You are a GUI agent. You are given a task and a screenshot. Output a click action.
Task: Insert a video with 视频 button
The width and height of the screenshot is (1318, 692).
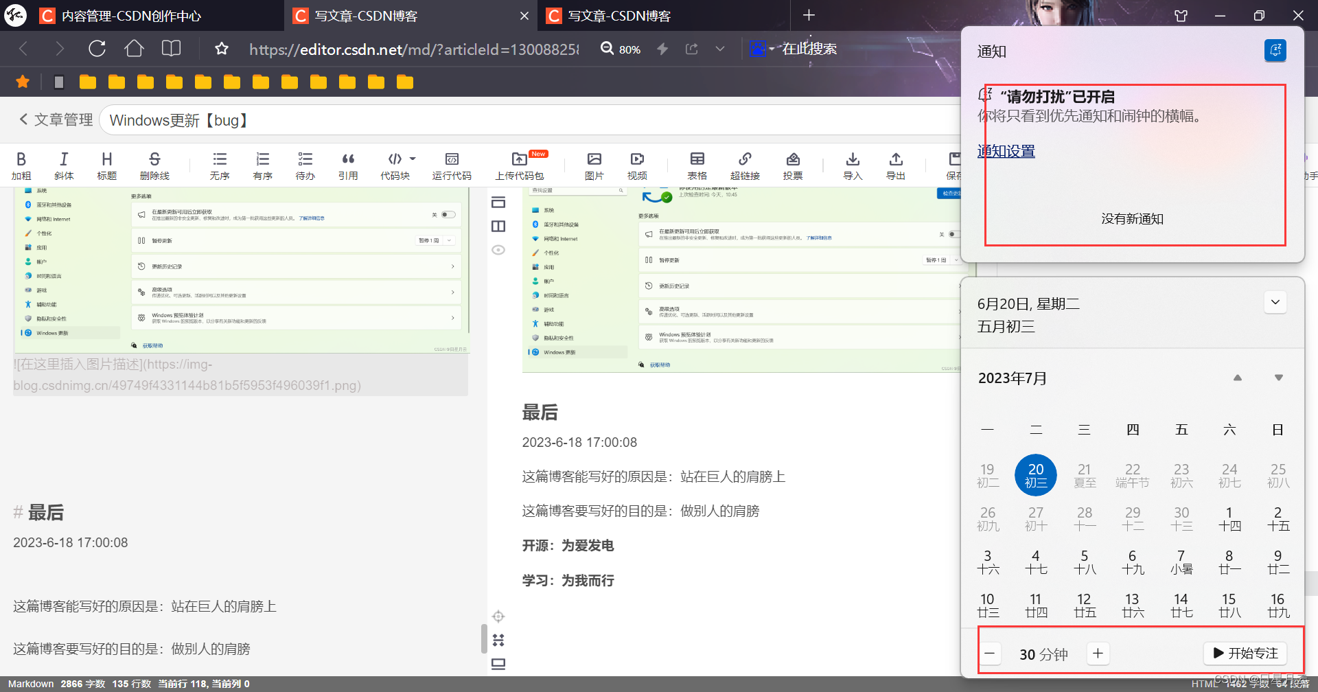point(637,166)
